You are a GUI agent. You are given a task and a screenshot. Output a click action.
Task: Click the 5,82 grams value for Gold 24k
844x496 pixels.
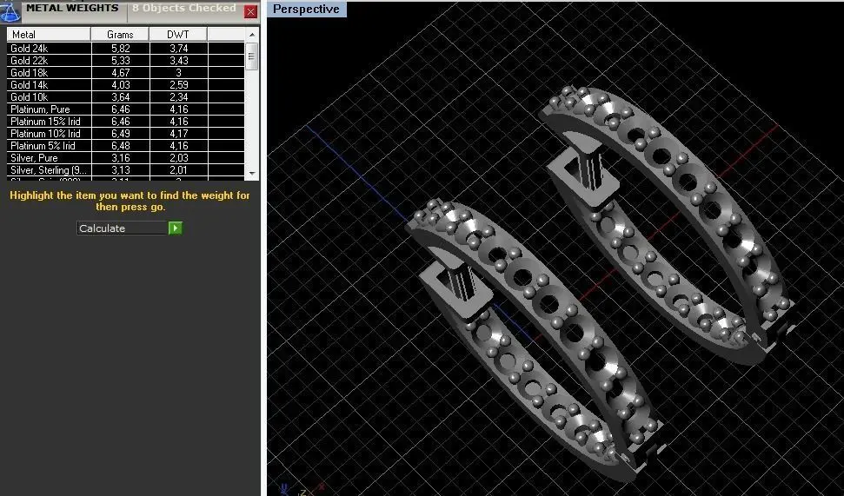[121, 49]
